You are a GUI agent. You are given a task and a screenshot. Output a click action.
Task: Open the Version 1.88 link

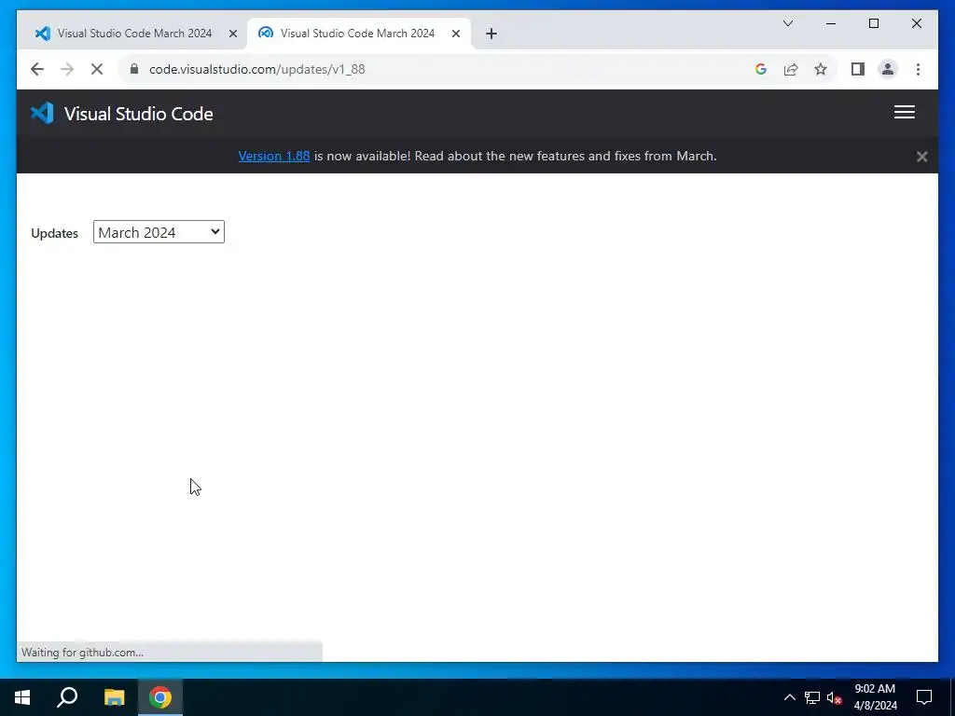(274, 156)
